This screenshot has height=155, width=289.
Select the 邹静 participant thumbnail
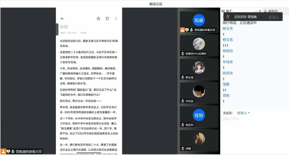coord(199,139)
